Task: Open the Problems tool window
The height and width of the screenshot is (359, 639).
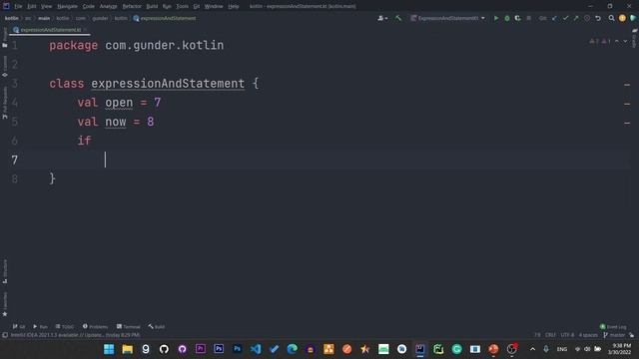Action: click(x=95, y=326)
